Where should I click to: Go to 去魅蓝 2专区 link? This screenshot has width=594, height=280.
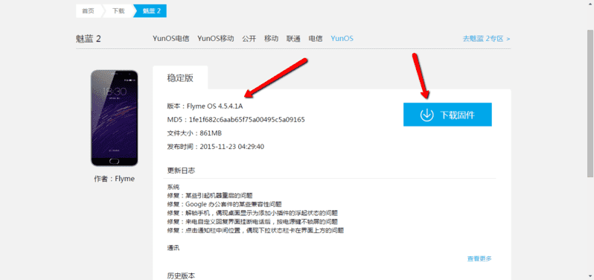[486, 39]
